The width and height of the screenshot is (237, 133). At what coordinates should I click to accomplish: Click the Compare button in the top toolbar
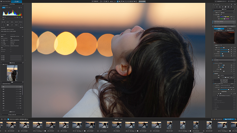coord(95,1)
